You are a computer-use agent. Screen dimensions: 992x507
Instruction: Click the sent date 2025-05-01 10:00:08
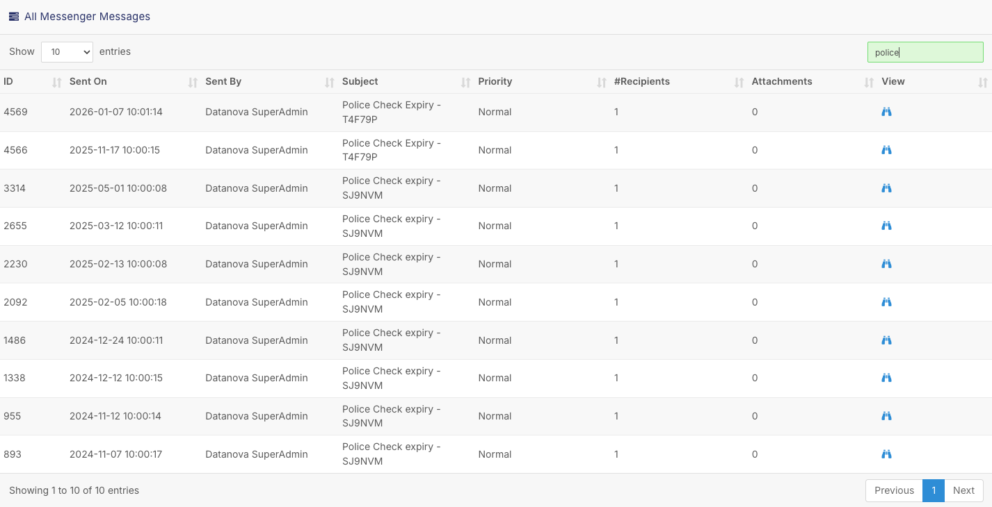tap(118, 188)
